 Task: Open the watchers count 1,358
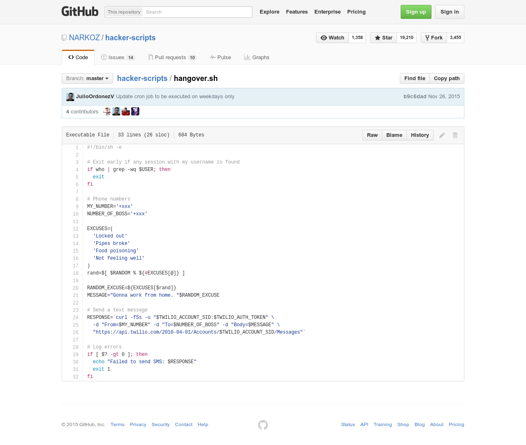point(358,38)
